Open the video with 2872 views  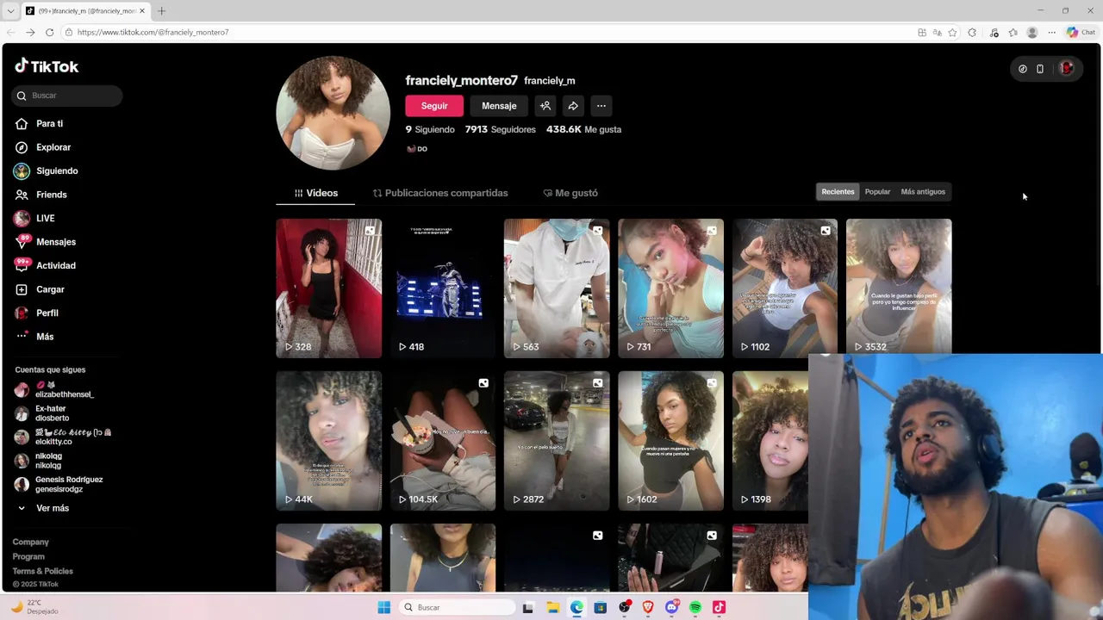point(557,441)
